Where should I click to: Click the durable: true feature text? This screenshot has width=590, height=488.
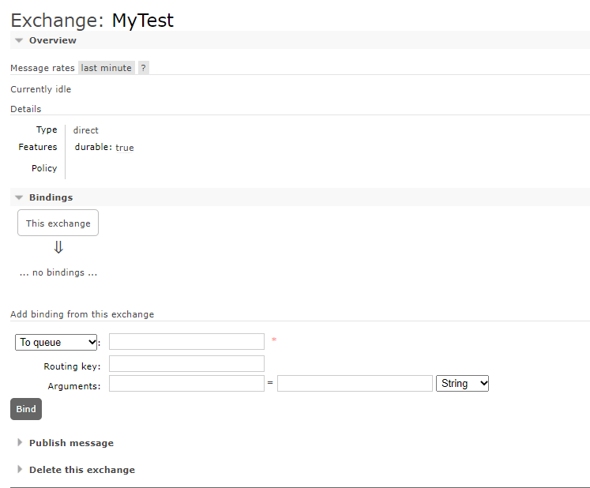click(x=104, y=148)
